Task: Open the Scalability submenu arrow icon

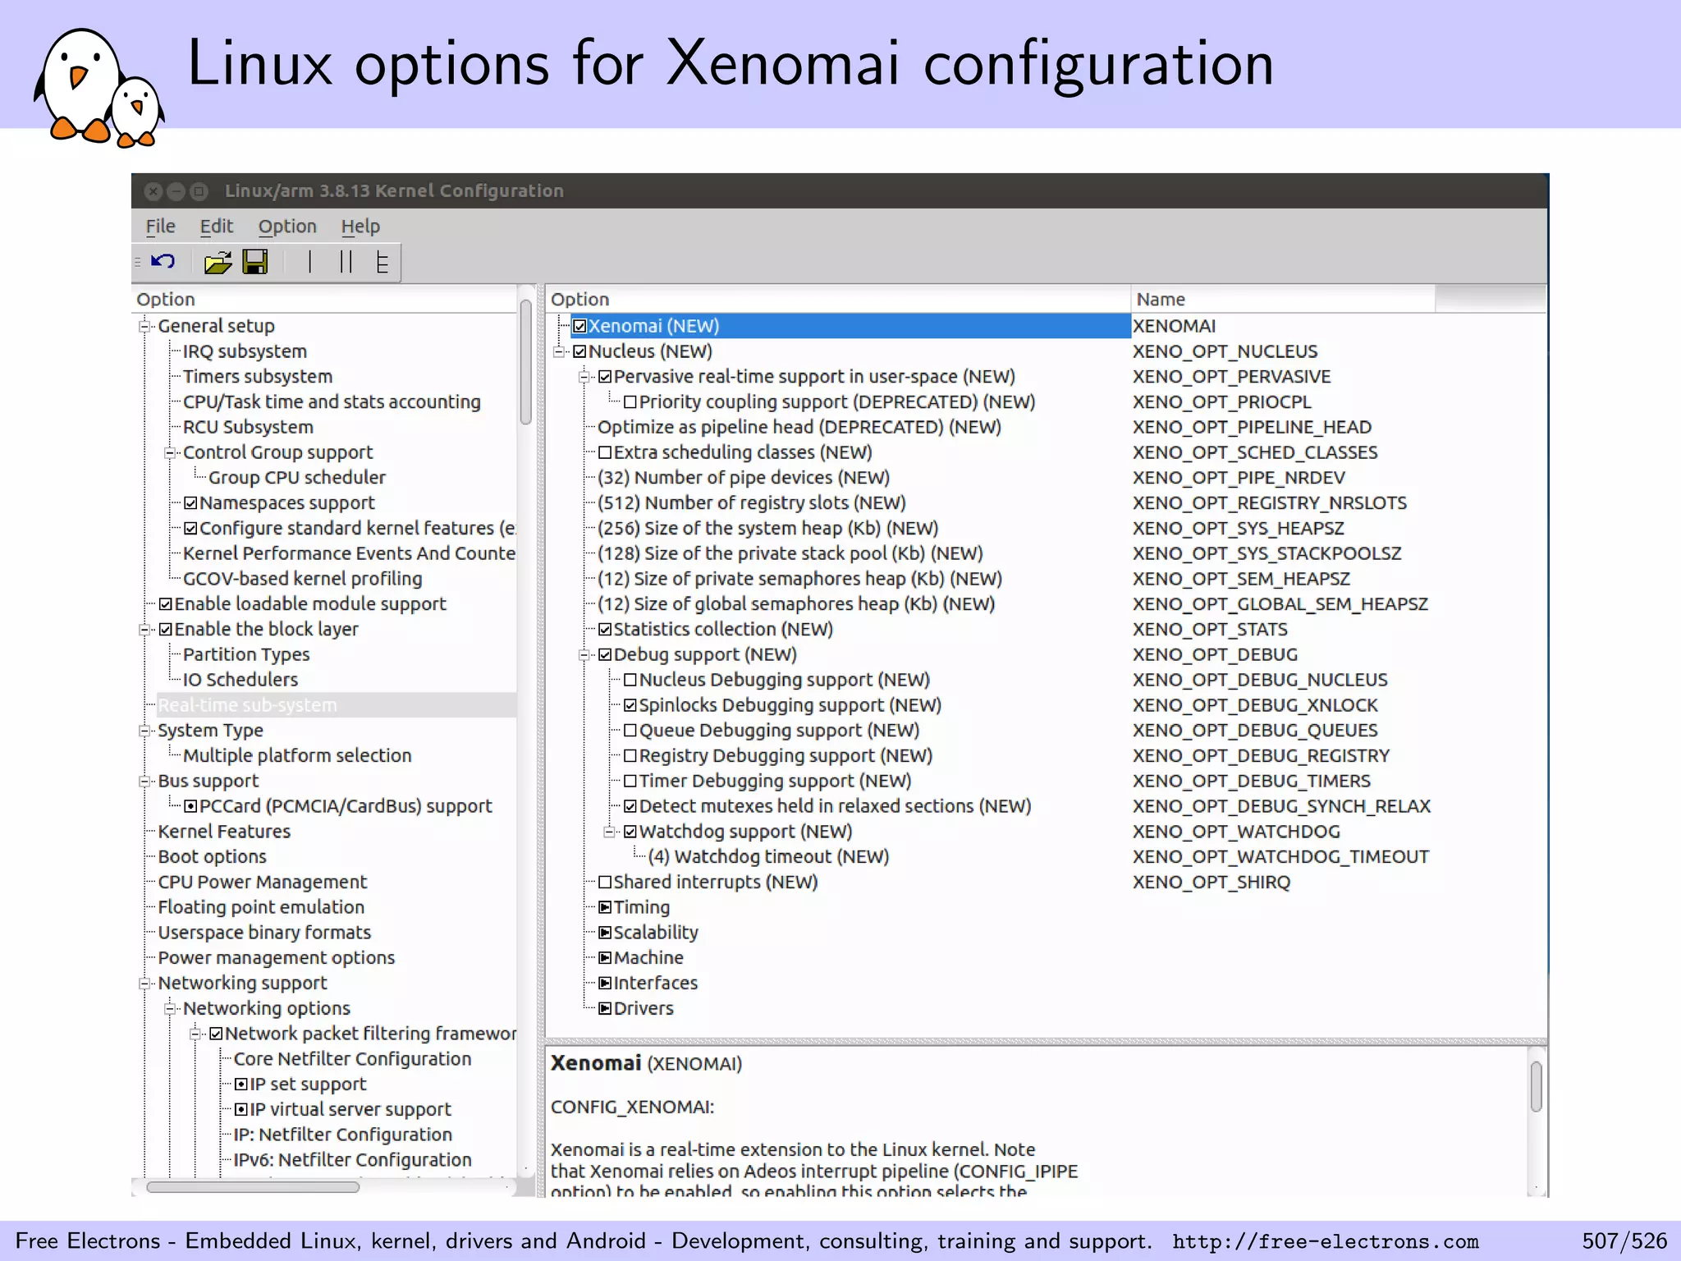Action: 605,933
